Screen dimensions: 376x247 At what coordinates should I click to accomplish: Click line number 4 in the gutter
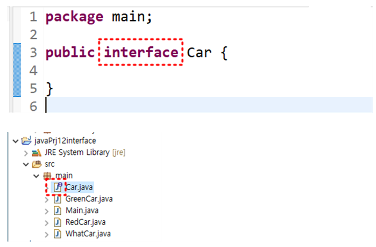33,70
